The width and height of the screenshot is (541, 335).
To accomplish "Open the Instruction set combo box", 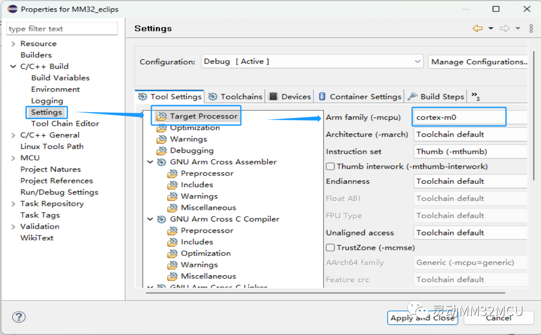I will (x=470, y=152).
